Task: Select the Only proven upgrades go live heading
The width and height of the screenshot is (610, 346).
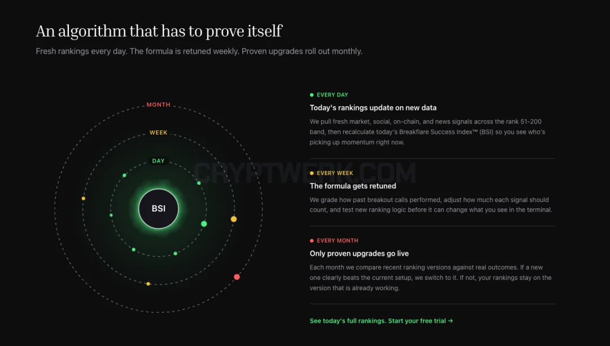Action: pos(359,253)
